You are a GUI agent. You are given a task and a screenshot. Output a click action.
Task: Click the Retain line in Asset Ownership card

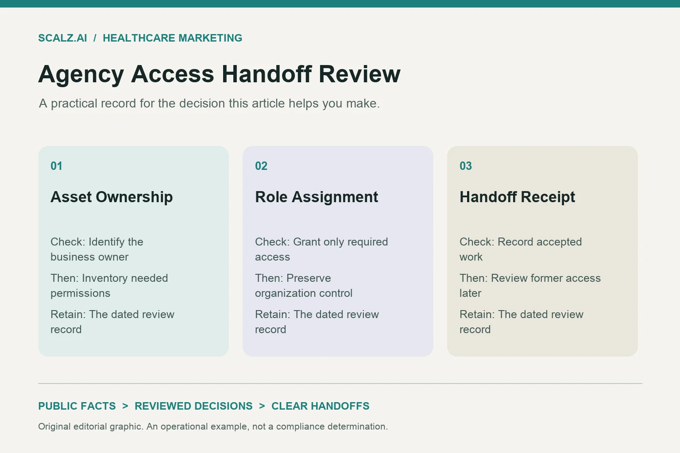click(112, 322)
